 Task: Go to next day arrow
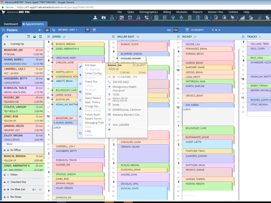[219, 30]
